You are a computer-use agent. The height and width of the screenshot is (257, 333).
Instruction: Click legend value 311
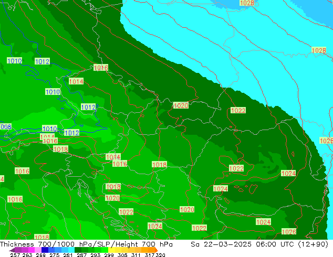(x=136, y=255)
